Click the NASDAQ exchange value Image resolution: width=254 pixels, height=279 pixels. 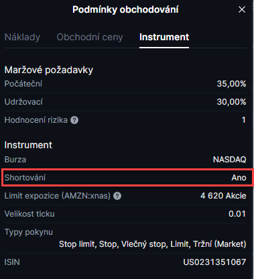[230, 160]
